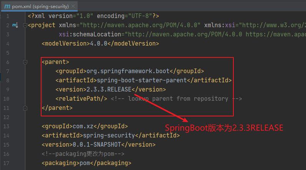Collapse the parent tag fold on line 6
Viewport: 306px width, 170px height.
[x=25, y=62]
